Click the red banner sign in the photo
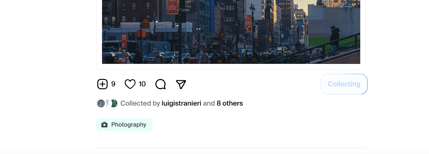The width and height of the screenshot is (429, 154). pos(172,7)
